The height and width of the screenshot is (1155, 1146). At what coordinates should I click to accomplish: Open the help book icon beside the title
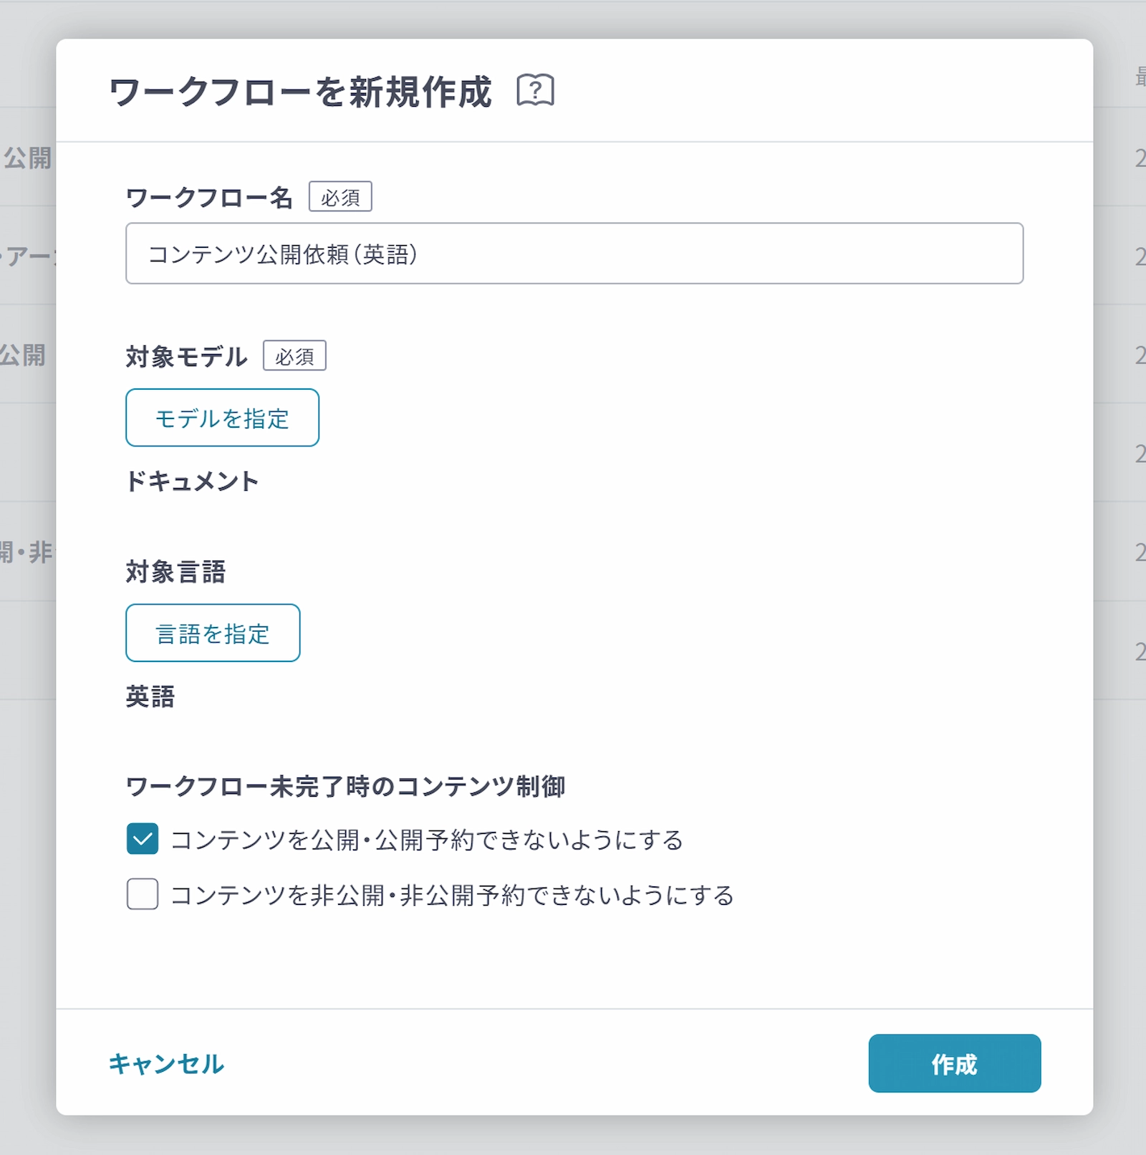[535, 90]
